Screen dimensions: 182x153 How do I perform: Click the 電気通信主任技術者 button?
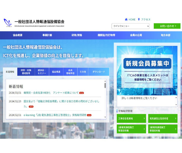pyautogui.click(x=163, y=118)
